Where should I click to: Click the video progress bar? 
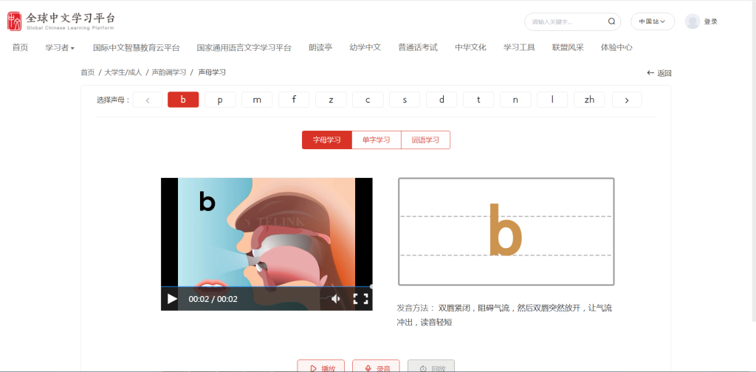click(x=267, y=286)
